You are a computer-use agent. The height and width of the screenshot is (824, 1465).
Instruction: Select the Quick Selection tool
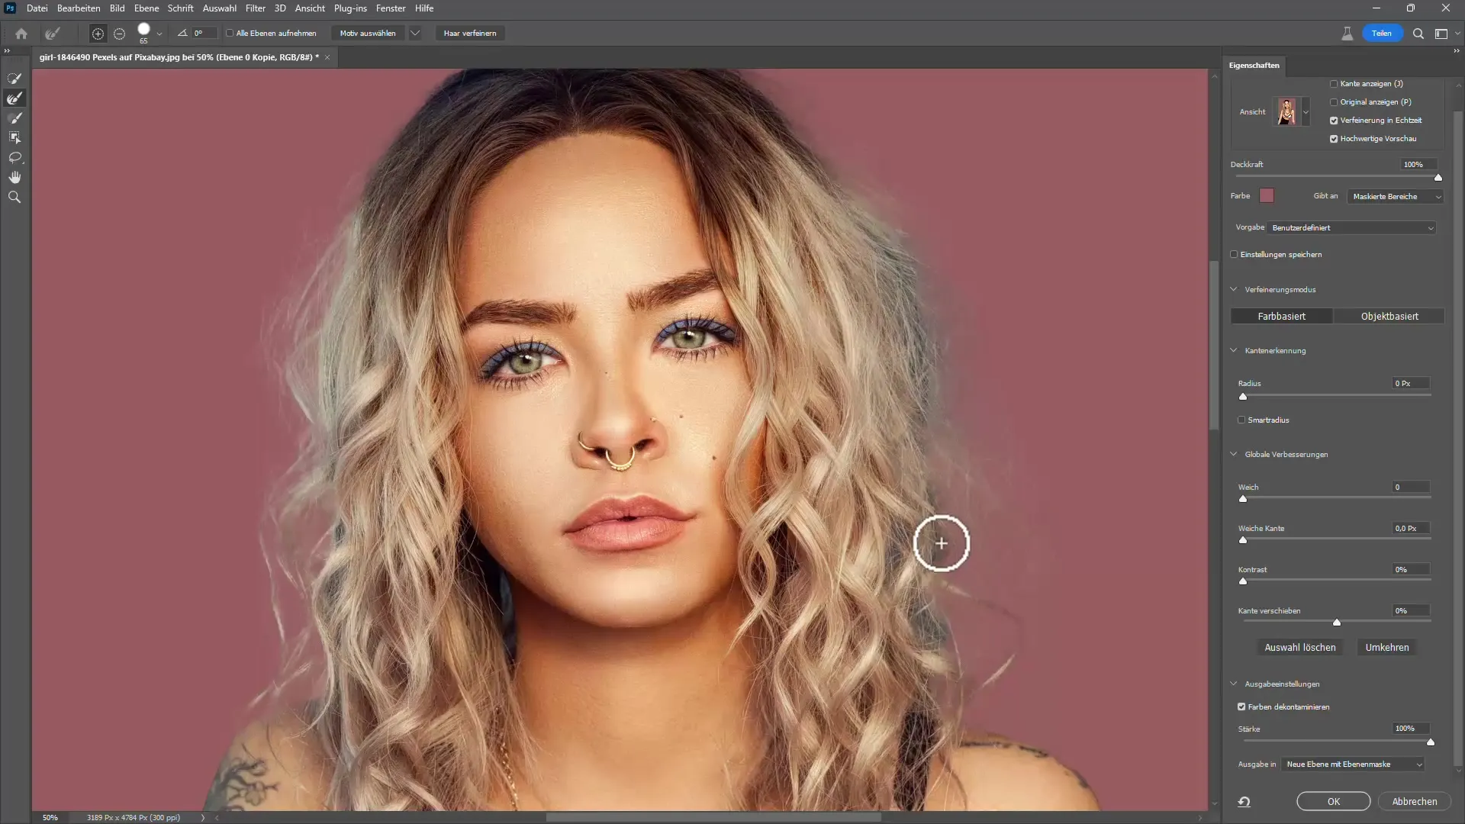coord(14,79)
